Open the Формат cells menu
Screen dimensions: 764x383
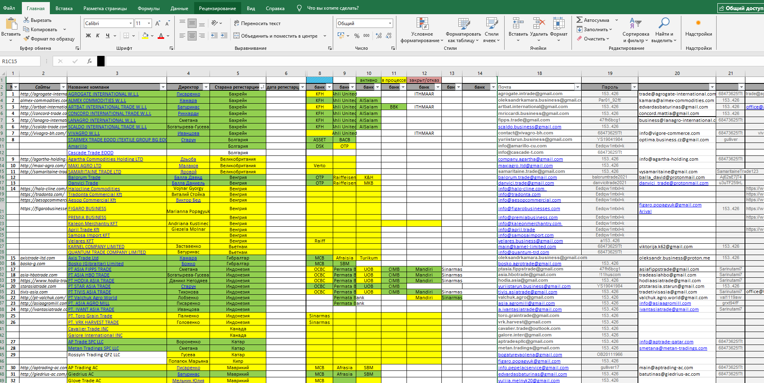pos(559,30)
